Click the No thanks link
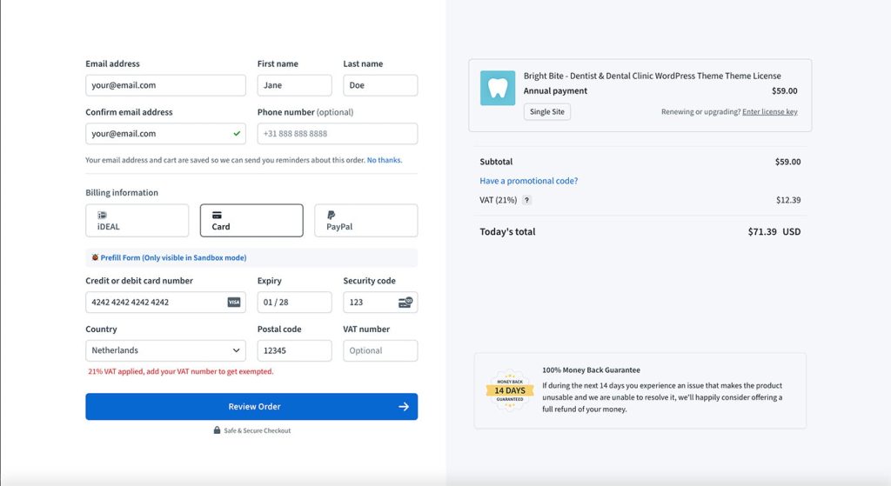 point(384,160)
